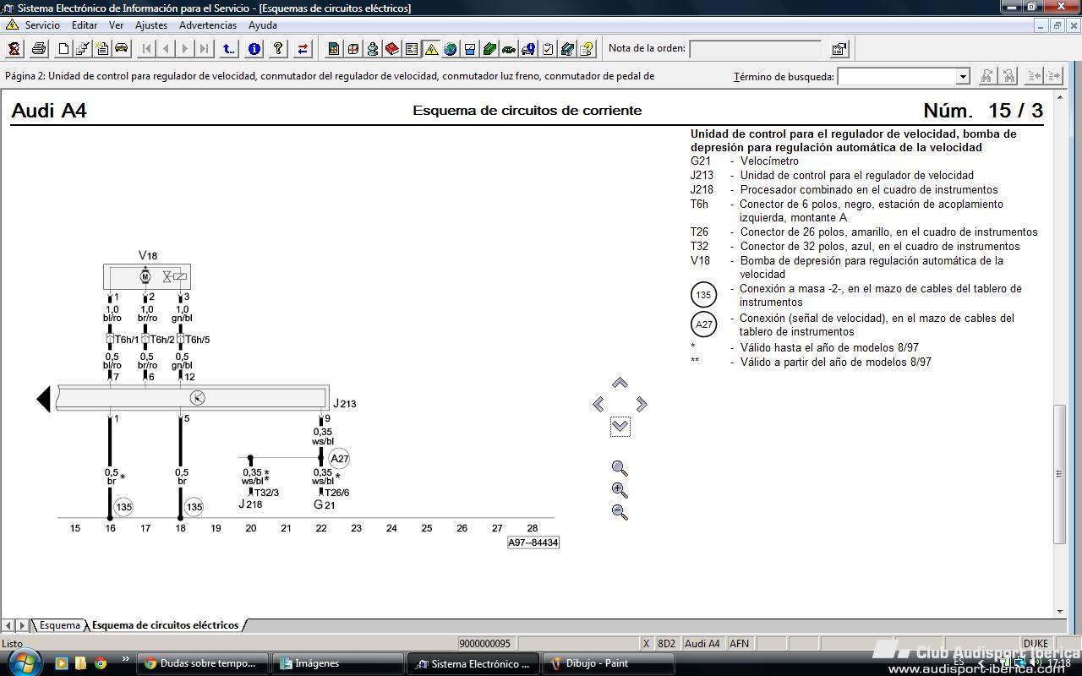Image resolution: width=1082 pixels, height=676 pixels.
Task: Click the blue up-level arrow icon
Action: click(229, 49)
